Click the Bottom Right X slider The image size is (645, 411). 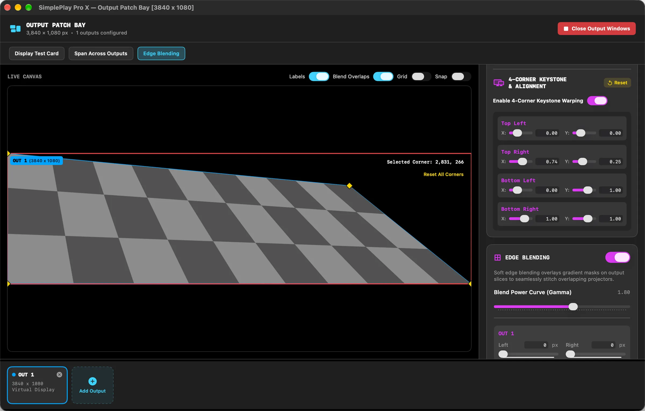[x=521, y=219]
